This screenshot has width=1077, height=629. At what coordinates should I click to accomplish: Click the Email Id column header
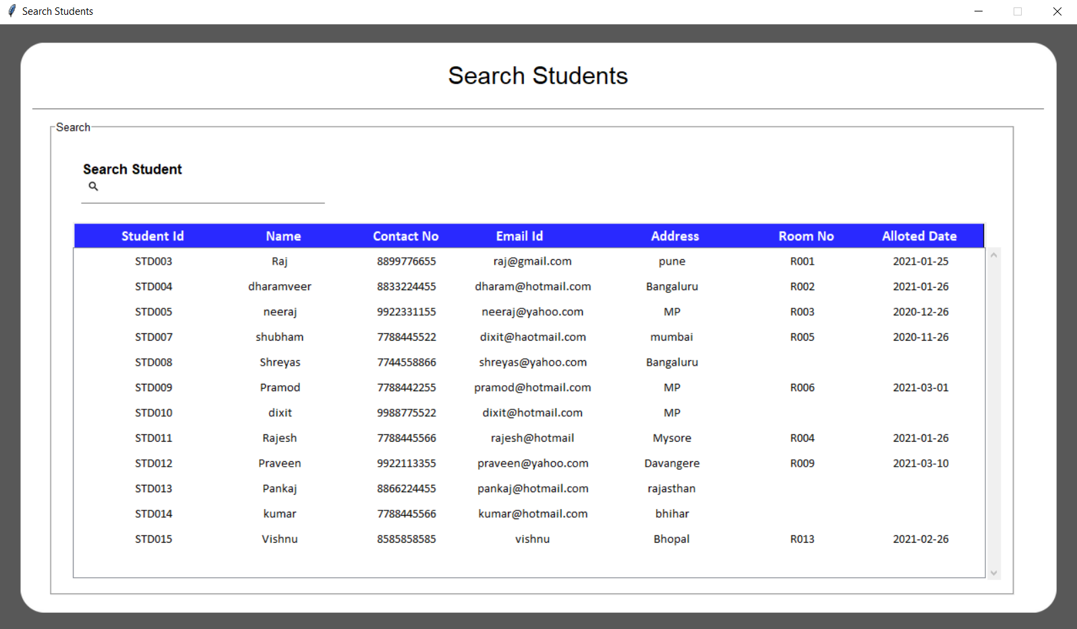click(x=519, y=236)
